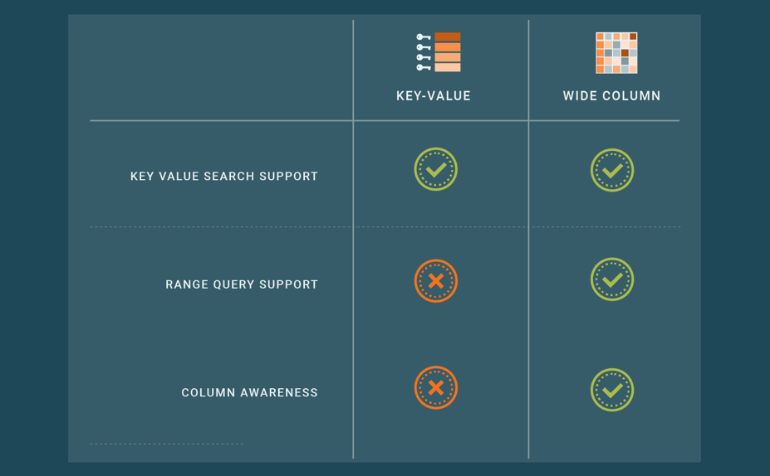The image size is (770, 476).
Task: Click the RANGE QUERY SUPPORT row label
Action: point(242,284)
